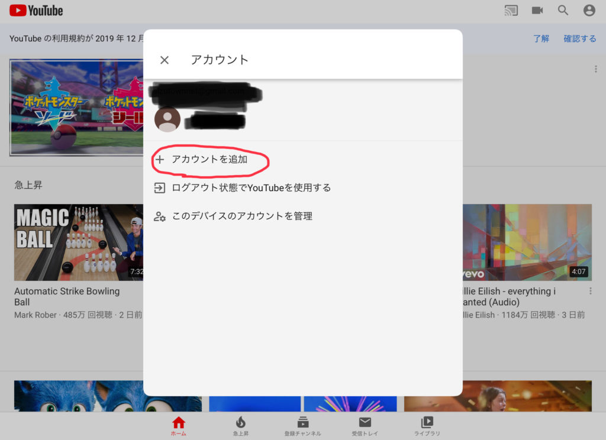The height and width of the screenshot is (440, 606).
Task: Click the 急上昇 section heading
Action: point(28,185)
